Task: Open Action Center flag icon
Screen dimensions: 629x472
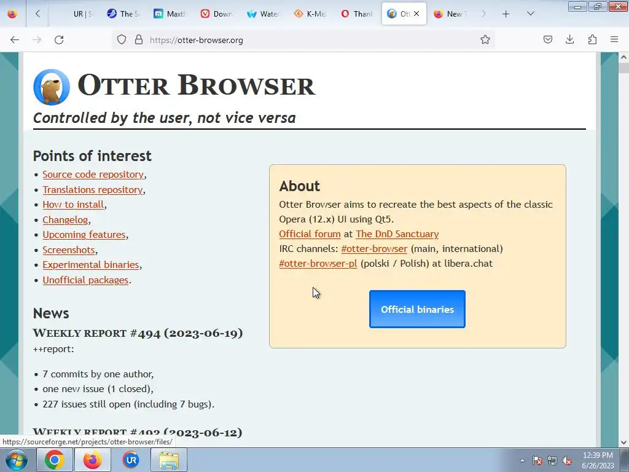Action: pos(537,460)
